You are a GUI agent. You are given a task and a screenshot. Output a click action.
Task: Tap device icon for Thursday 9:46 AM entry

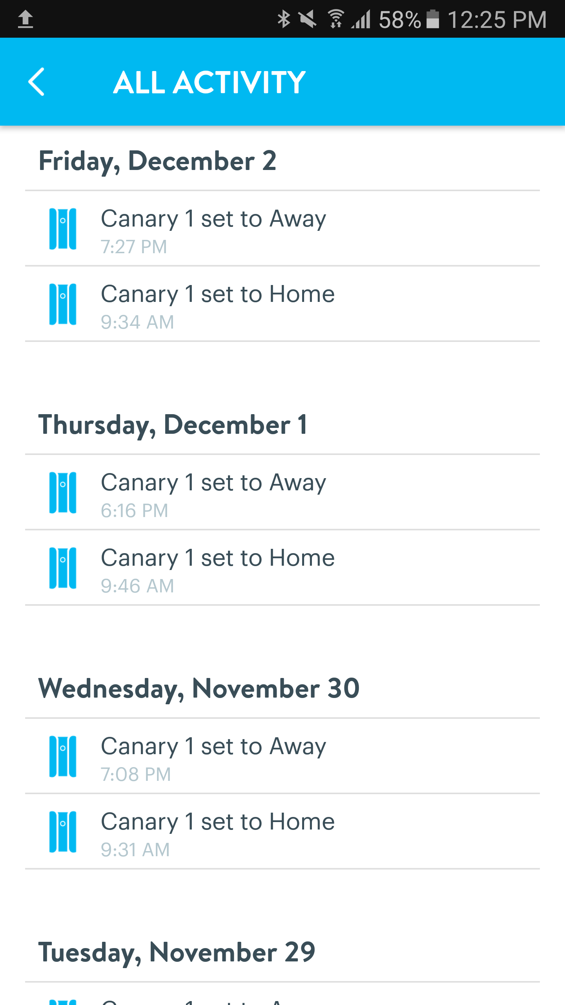coord(62,568)
